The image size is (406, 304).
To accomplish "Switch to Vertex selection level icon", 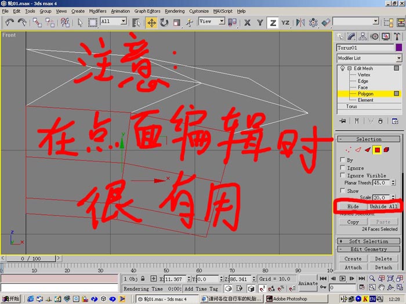I will pos(349,149).
